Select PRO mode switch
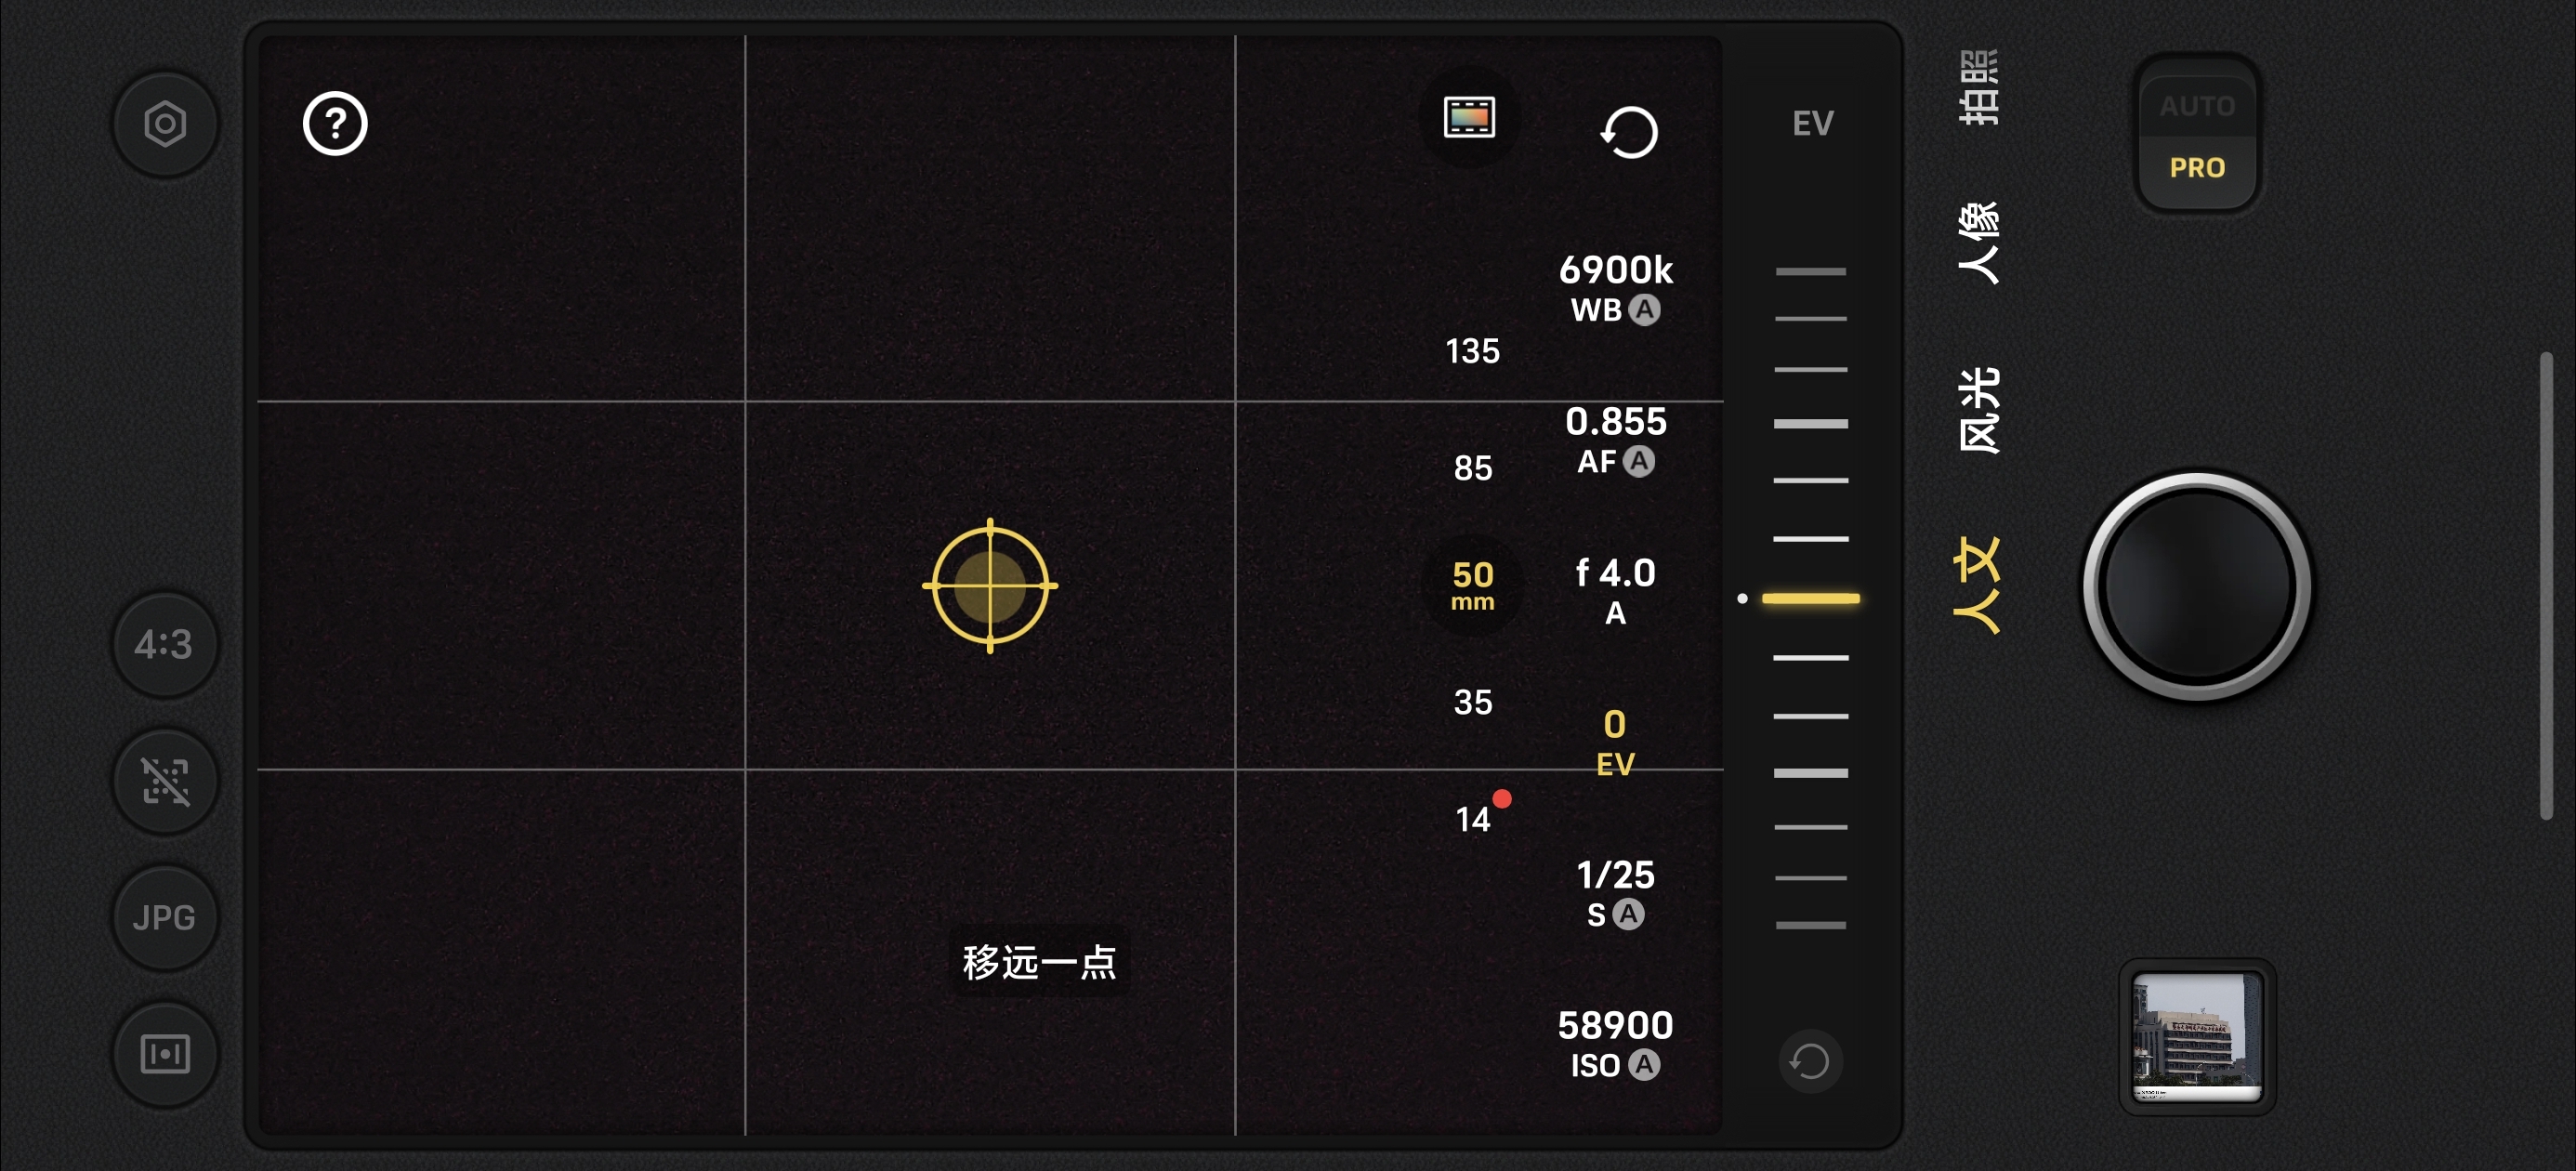Image resolution: width=2576 pixels, height=1171 pixels. click(2197, 167)
